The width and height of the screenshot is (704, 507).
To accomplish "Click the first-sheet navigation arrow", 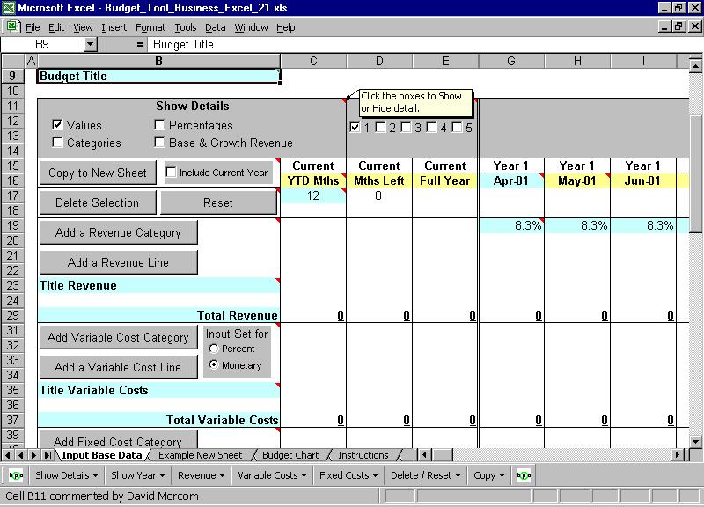I will point(9,456).
